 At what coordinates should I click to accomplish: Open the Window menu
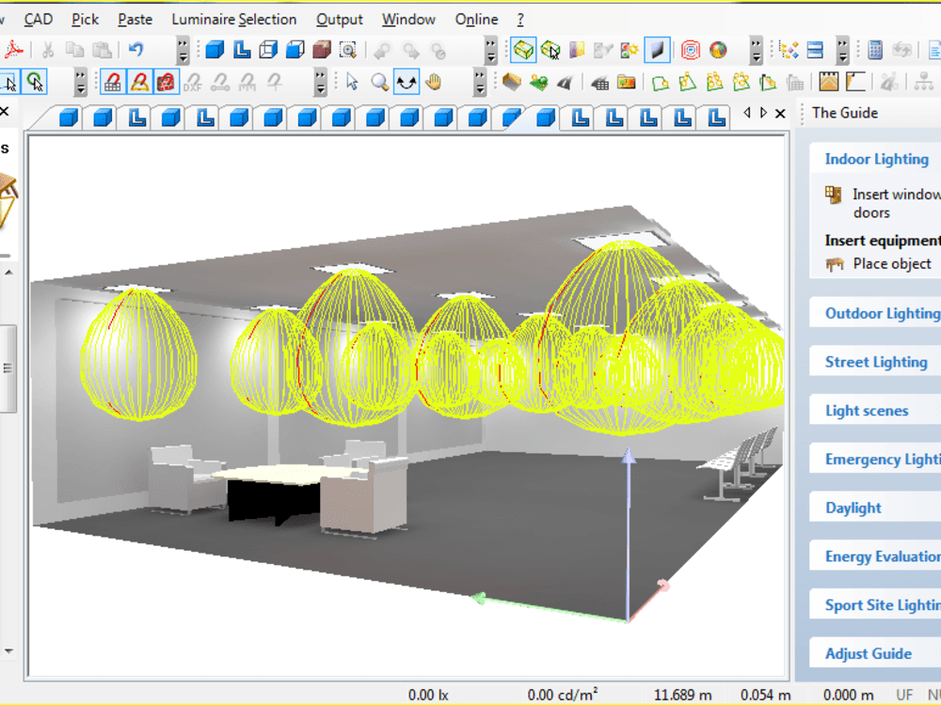click(x=408, y=19)
